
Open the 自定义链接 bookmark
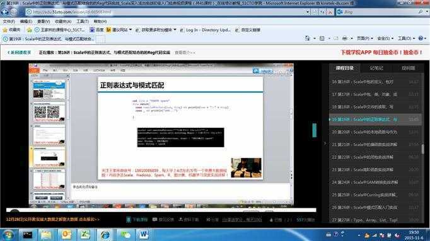[248, 30]
